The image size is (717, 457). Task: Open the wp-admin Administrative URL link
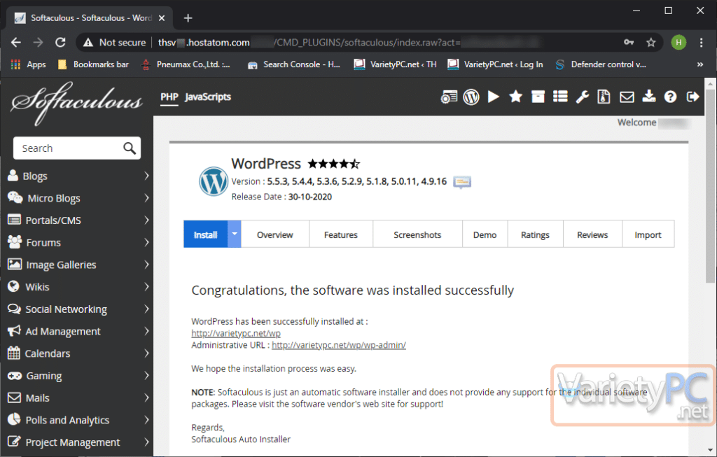(x=339, y=345)
